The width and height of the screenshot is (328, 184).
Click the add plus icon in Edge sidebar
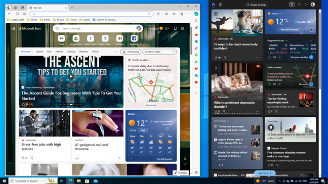[196, 93]
